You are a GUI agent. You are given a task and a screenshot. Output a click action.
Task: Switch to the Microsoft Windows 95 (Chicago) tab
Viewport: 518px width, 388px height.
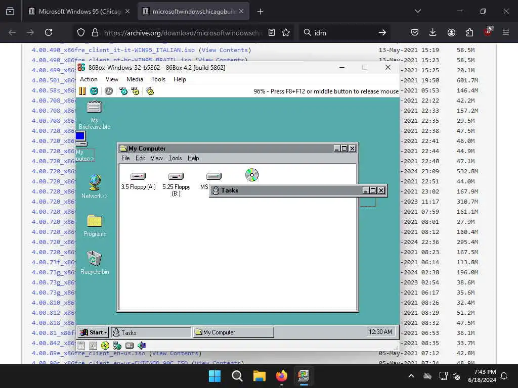[79, 11]
